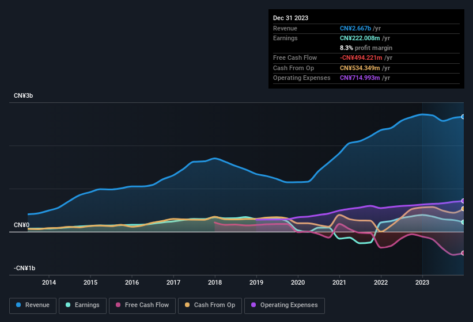Click the Cash From Op label in tooltip

click(x=293, y=68)
